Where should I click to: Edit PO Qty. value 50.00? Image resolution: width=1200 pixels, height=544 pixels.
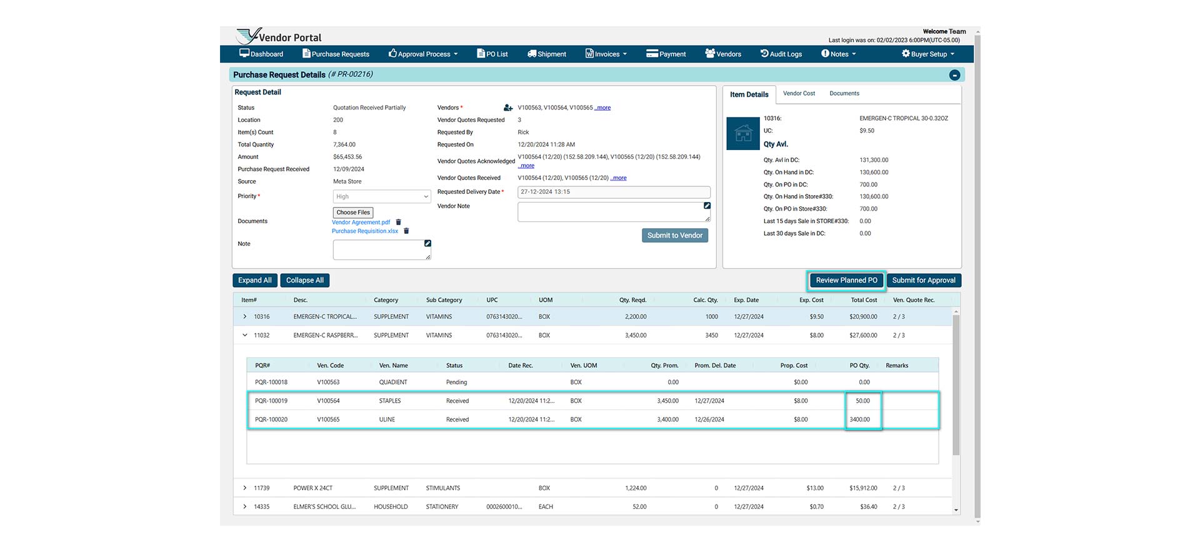[862, 401]
